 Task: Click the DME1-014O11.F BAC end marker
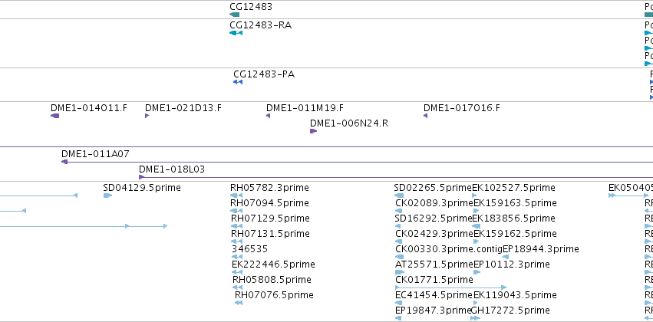[55, 116]
